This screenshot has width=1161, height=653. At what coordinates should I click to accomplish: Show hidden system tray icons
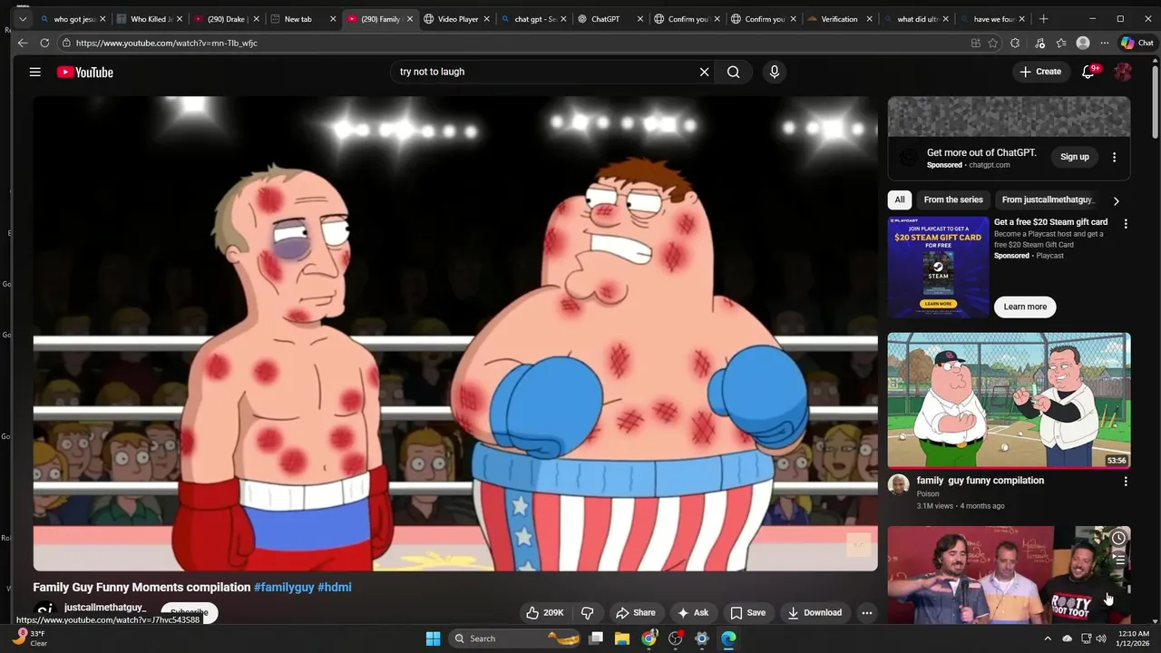1048,638
